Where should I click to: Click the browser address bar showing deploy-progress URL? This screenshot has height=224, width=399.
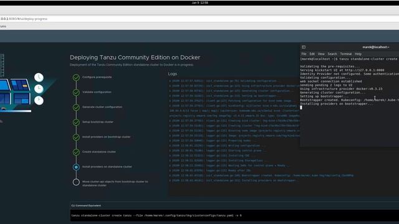[x=199, y=19]
